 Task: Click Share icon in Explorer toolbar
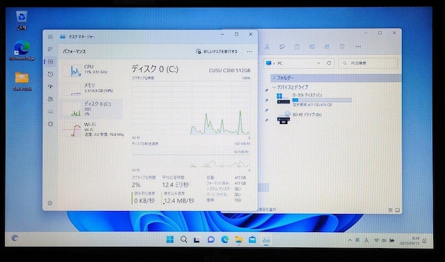(x=327, y=47)
